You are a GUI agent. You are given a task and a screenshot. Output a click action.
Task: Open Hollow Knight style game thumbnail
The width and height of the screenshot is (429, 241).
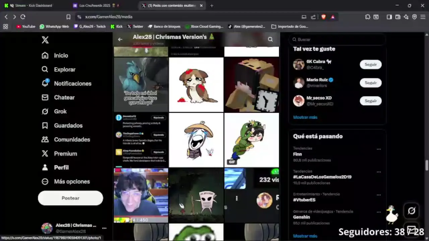pyautogui.click(x=196, y=195)
